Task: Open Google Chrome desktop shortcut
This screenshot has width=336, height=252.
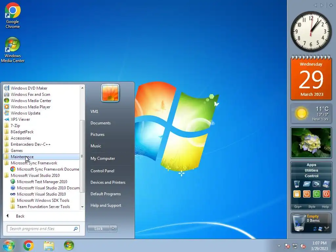Action: pyautogui.click(x=13, y=16)
